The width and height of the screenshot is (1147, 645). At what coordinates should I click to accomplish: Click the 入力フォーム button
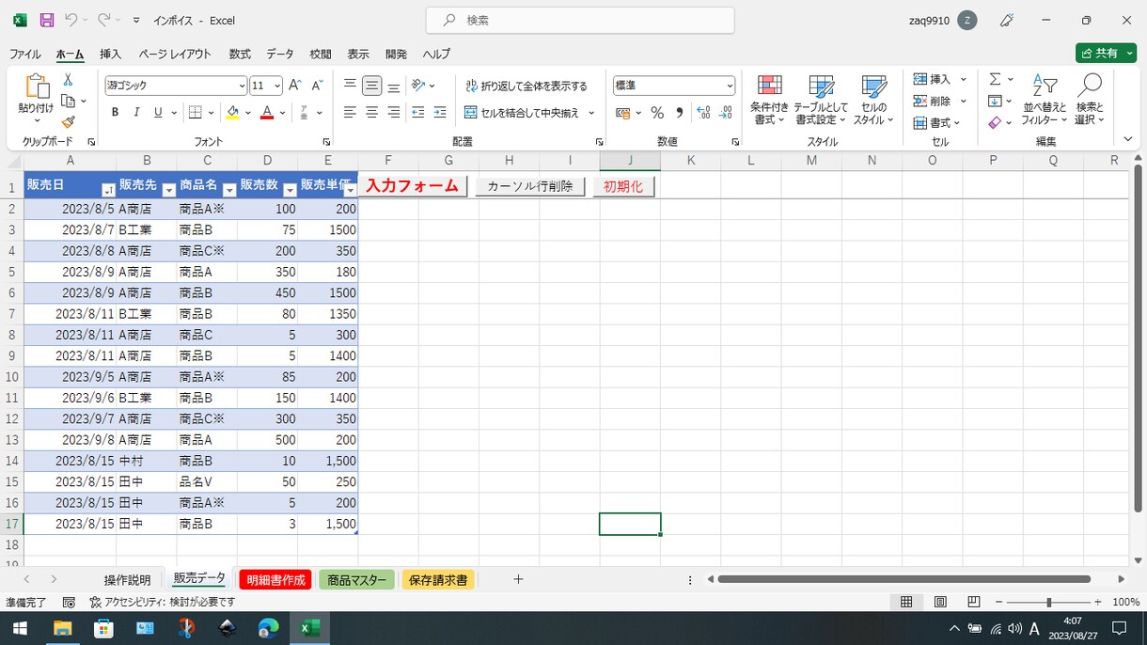(x=413, y=186)
